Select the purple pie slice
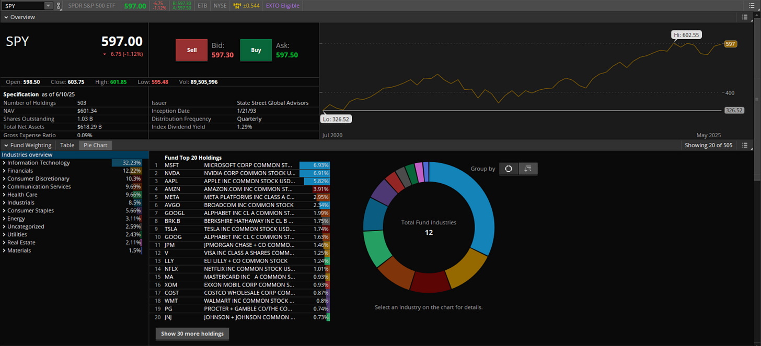761x346 pixels. [384, 192]
